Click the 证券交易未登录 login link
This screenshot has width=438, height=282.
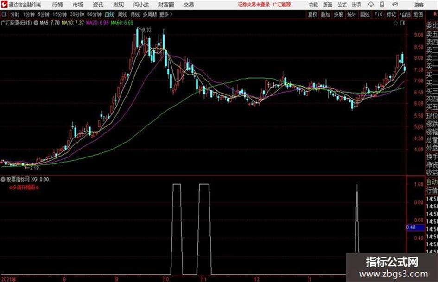tap(254, 5)
